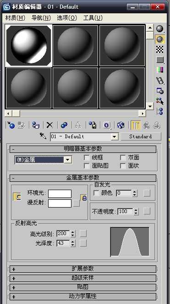
Task: Toggle the checkered Background for sample slots
Action: (x=160, y=50)
